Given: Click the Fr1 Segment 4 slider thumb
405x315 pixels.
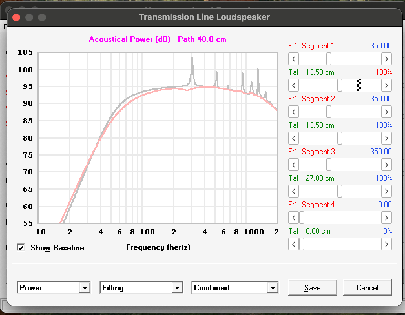Looking at the screenshot, I should [302, 218].
